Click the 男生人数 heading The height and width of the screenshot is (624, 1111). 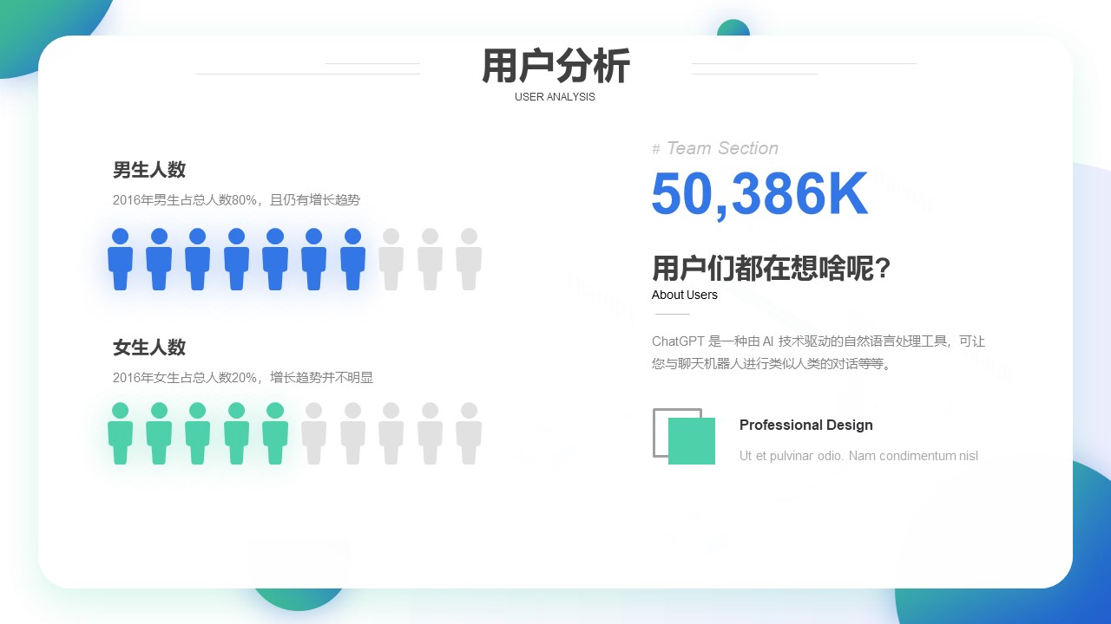pos(149,170)
